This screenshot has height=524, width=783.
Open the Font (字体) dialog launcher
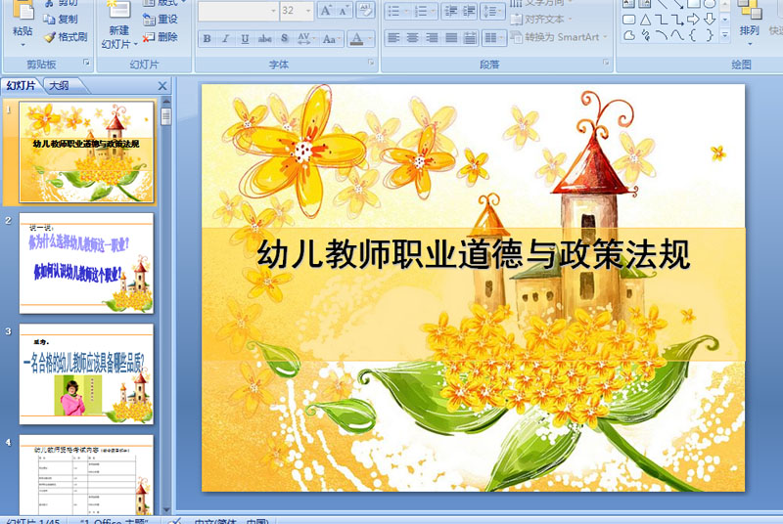[371, 63]
